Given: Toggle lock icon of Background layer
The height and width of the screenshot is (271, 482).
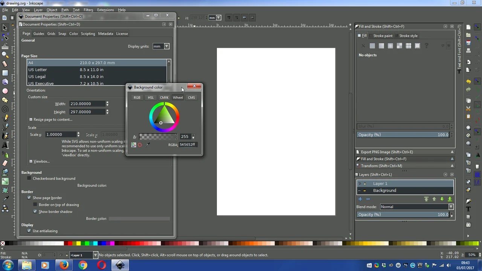Looking at the screenshot, I should coord(365,190).
